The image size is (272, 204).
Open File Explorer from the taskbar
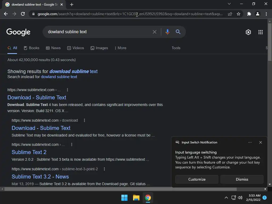[136, 198]
